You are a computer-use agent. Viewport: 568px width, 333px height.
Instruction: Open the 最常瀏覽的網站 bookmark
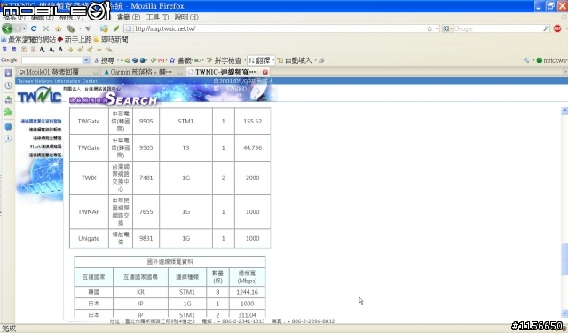(x=28, y=39)
